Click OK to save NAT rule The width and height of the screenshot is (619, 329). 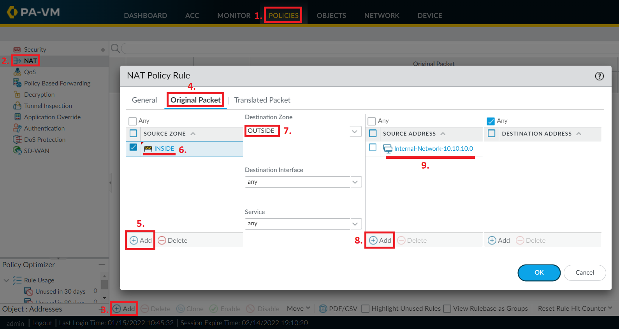(x=539, y=273)
